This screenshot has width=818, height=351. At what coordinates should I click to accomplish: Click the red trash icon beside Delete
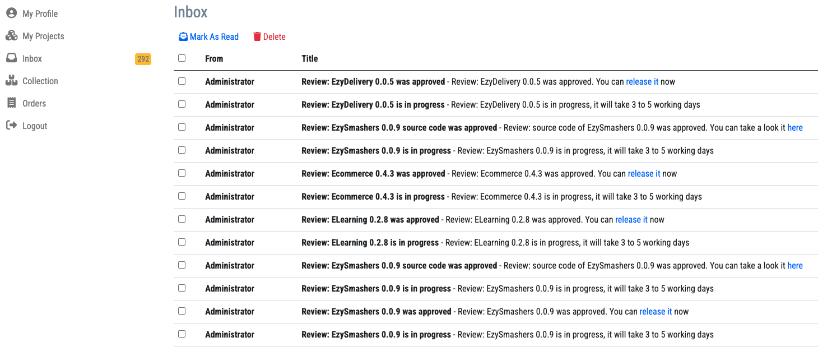point(257,36)
